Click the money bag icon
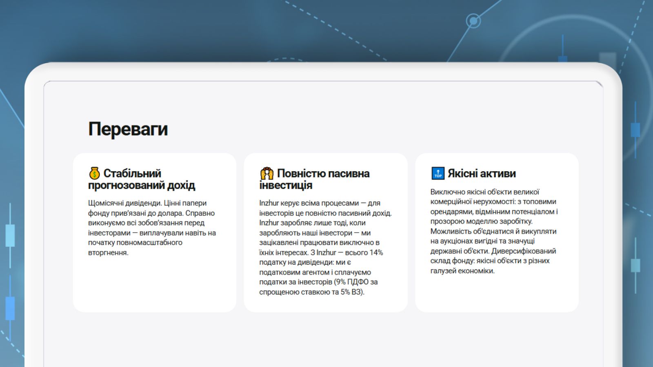Image resolution: width=653 pixels, height=367 pixels. coord(94,173)
